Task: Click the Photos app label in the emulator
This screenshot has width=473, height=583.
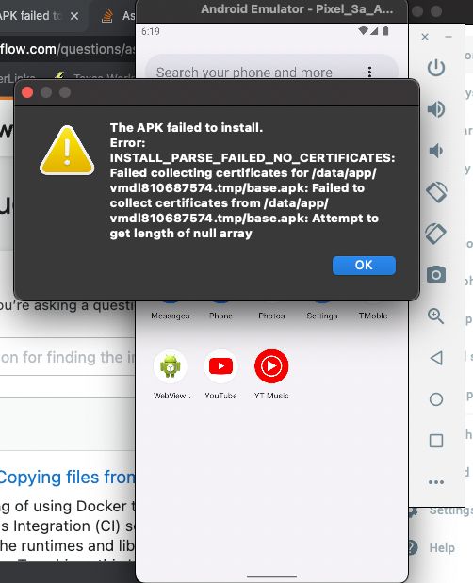Action: (x=271, y=316)
